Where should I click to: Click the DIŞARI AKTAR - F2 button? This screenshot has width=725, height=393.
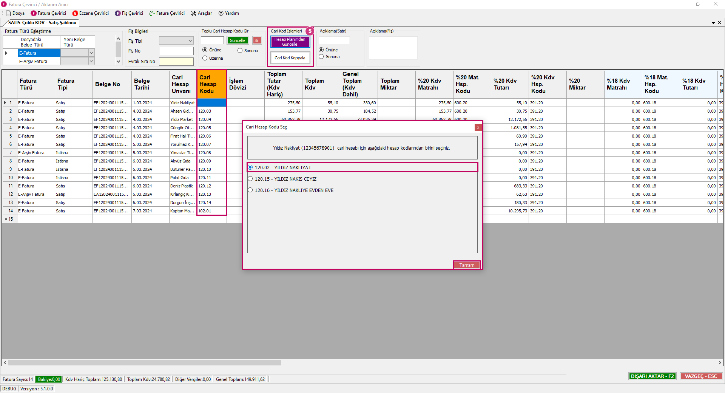coord(652,376)
